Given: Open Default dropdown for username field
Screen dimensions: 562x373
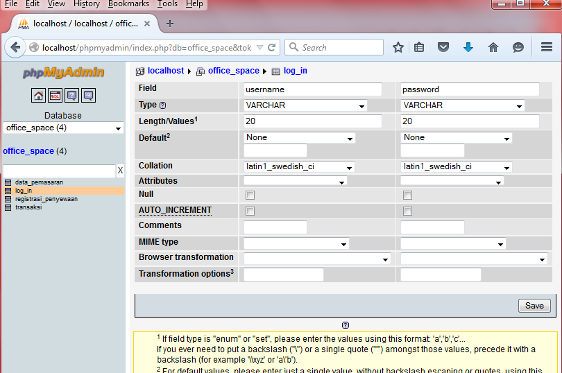Looking at the screenshot, I should pos(300,137).
